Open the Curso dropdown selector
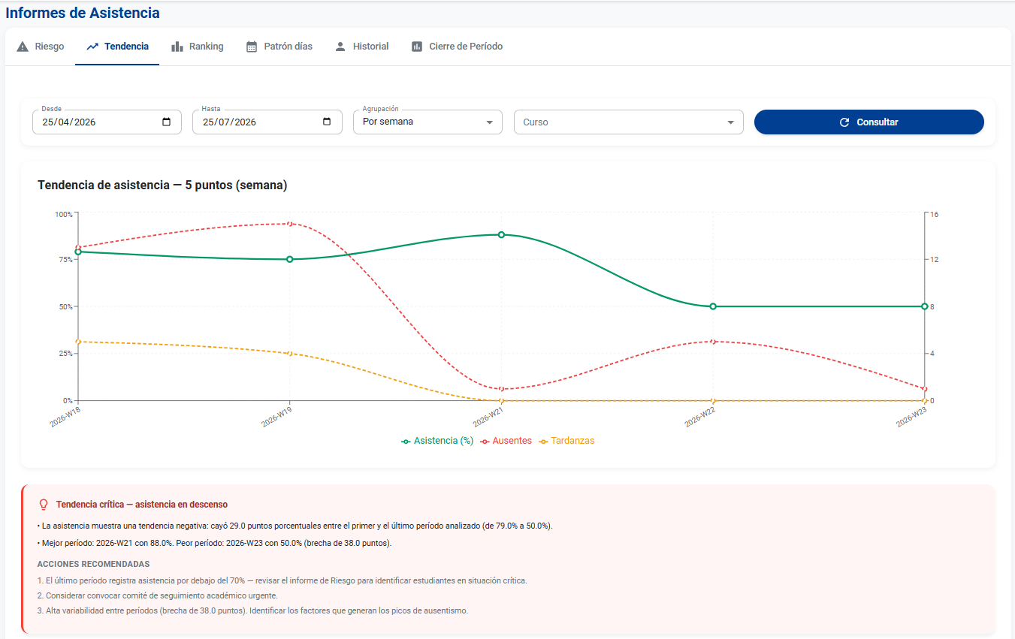Screen dimensions: 1015x639 point(629,122)
